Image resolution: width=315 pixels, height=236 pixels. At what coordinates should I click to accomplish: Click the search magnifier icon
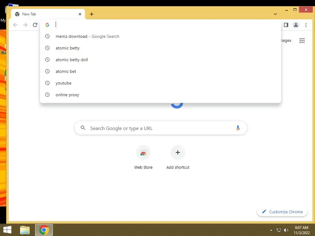point(83,128)
